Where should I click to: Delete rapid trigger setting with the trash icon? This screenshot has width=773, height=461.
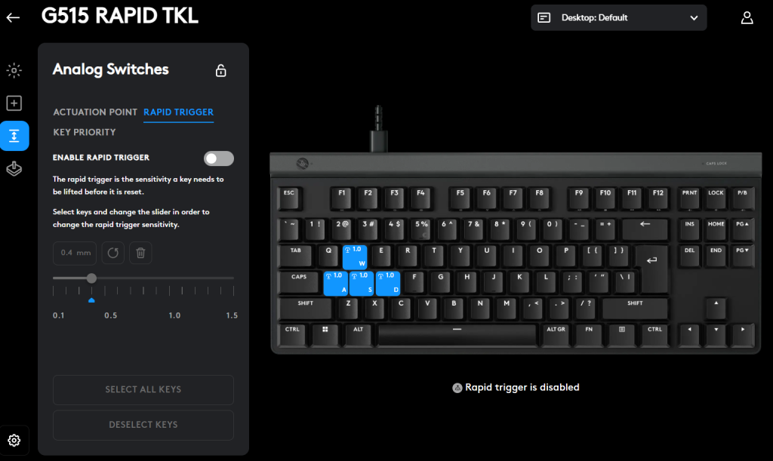[x=140, y=253]
